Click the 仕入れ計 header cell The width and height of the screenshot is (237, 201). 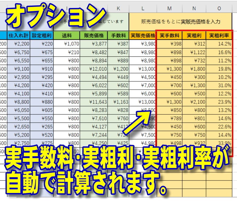pos(18,35)
